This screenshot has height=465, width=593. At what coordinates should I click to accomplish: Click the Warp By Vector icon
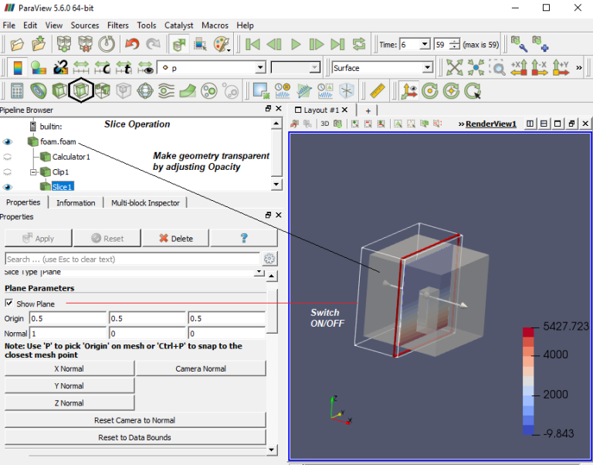pos(188,91)
